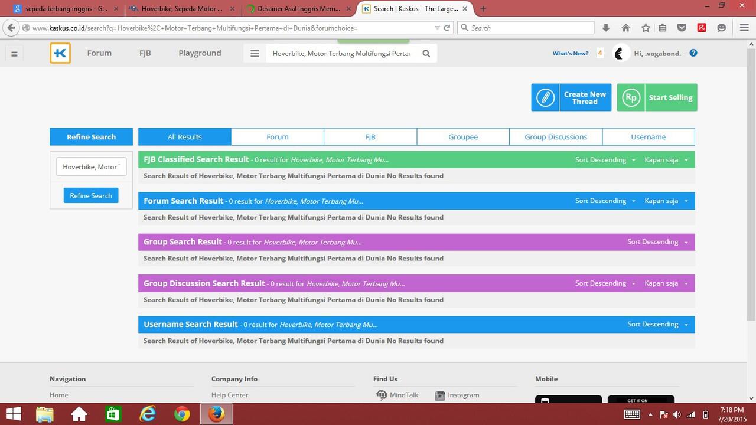
Task: Open the Windows Store taskbar icon
Action: coord(113,414)
